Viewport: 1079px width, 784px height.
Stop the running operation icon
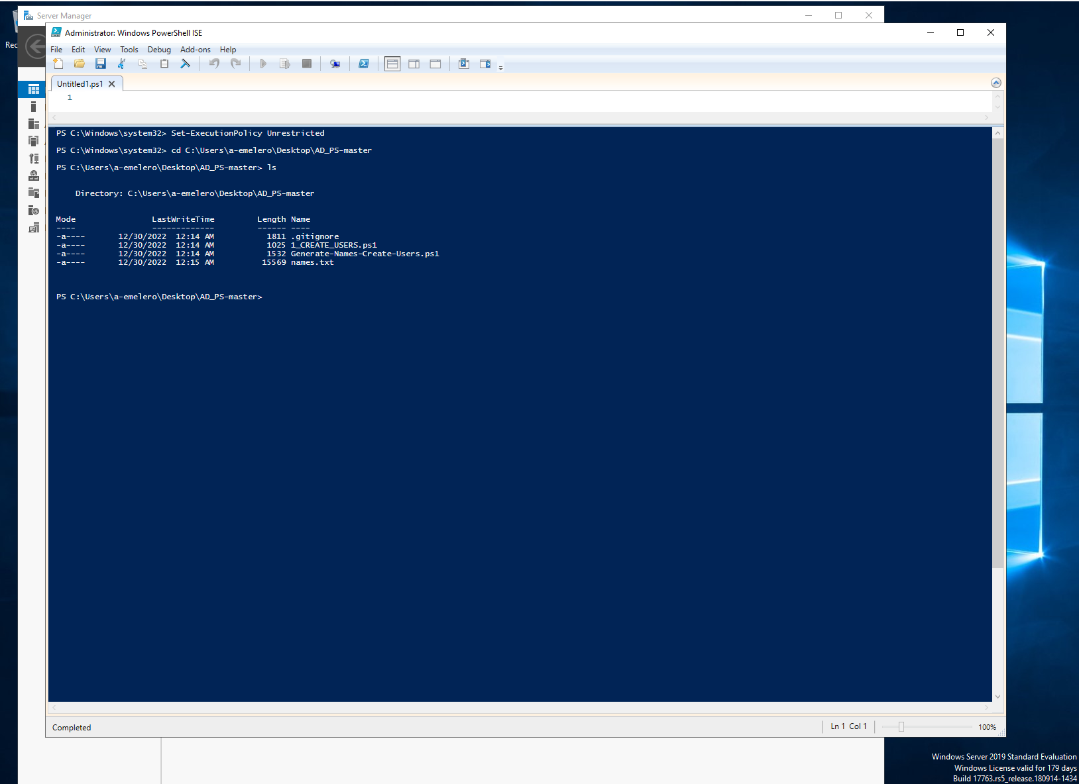pyautogui.click(x=307, y=64)
